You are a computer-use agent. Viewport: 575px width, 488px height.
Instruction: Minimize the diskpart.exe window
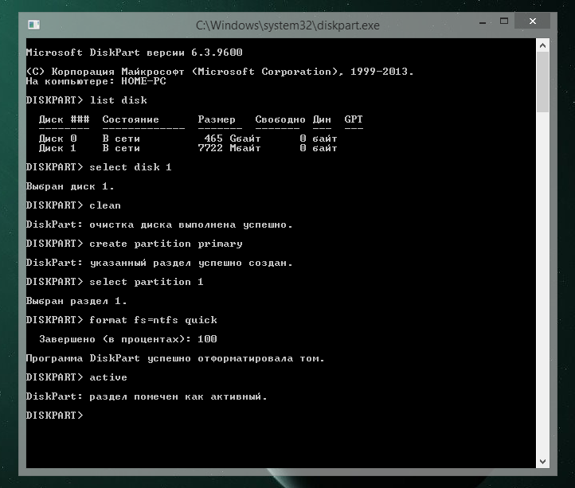(483, 21)
